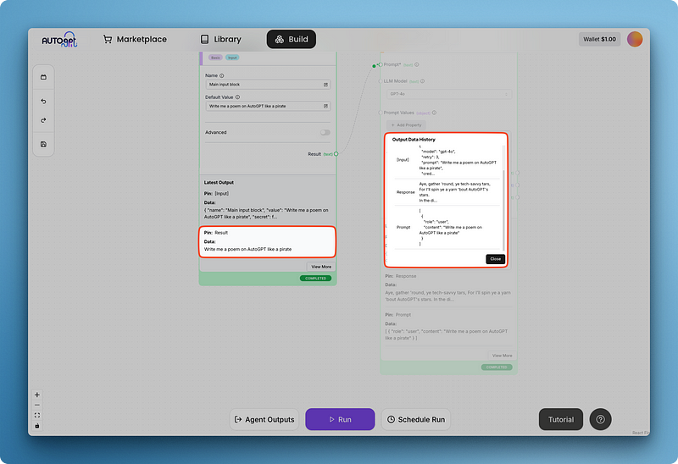Click View More in the LLM block

tap(502, 356)
